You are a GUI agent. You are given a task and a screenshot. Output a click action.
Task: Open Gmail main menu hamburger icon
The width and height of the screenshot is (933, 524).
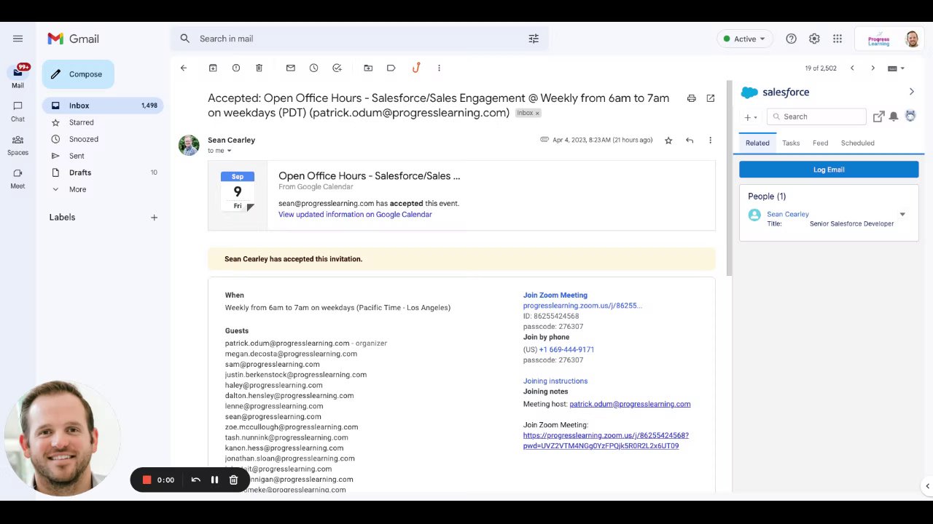[17, 39]
